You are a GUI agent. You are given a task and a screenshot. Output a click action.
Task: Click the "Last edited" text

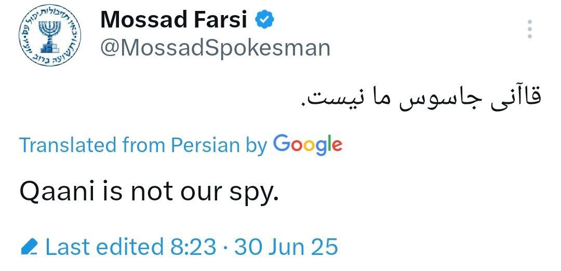coord(104,247)
